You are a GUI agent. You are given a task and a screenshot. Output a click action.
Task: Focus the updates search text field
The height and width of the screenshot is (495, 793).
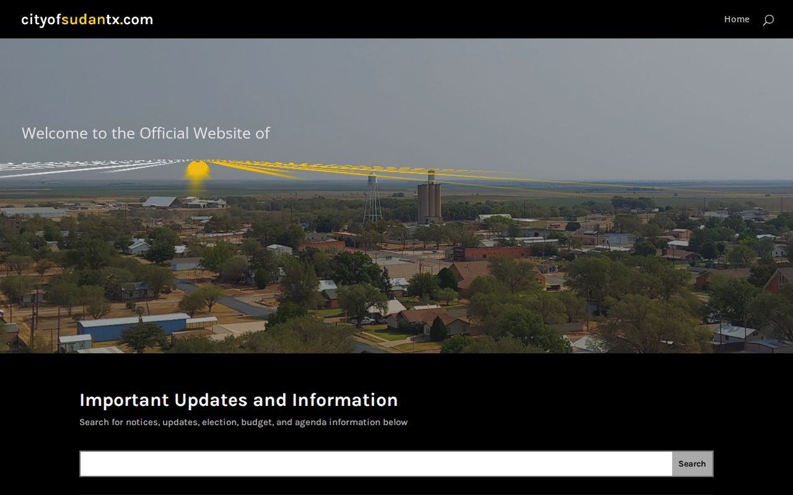[x=376, y=463]
